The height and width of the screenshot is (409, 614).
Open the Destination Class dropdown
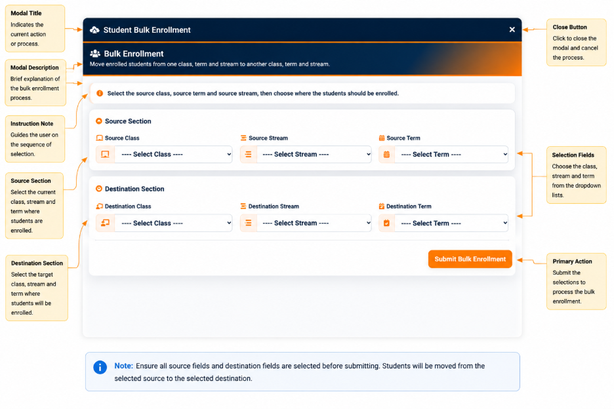click(173, 223)
